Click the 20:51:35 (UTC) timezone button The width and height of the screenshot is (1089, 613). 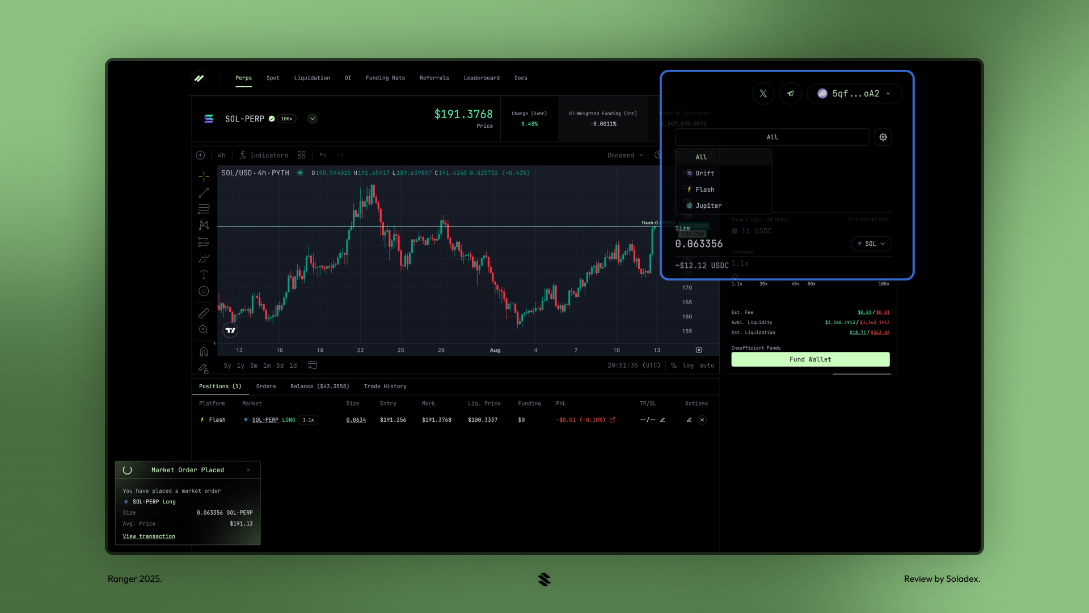pyautogui.click(x=634, y=366)
